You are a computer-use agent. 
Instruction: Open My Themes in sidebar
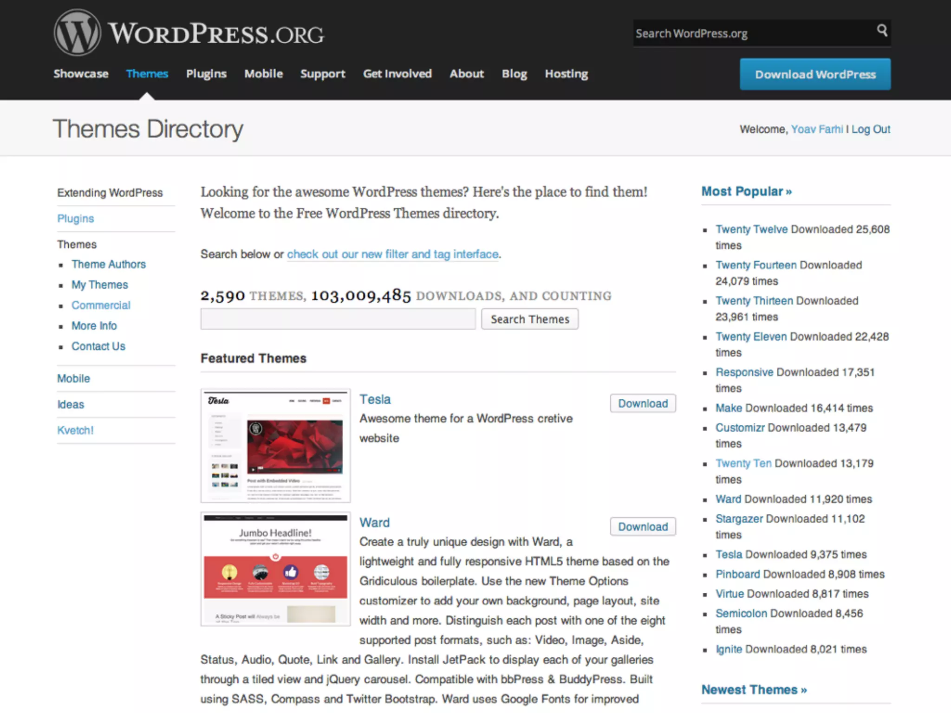[x=99, y=285]
